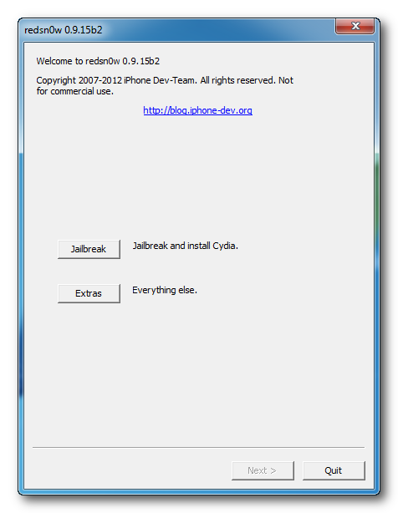Open the Extras options
Screen dimensions: 398x513
click(89, 293)
